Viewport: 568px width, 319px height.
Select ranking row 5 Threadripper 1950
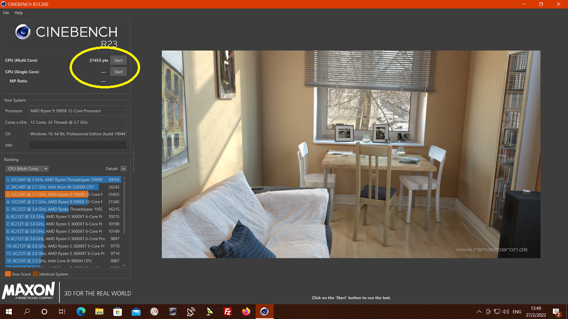point(62,209)
